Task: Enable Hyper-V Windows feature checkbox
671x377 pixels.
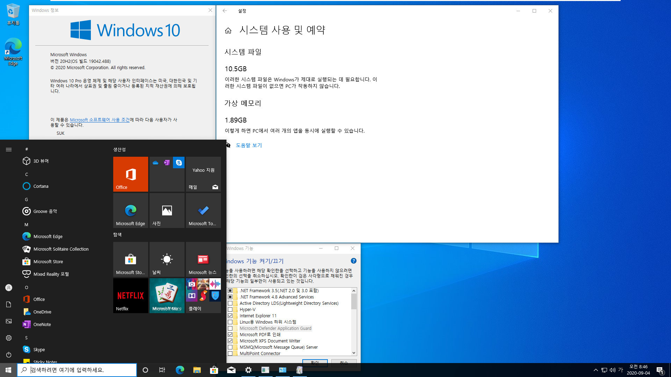Action: (230, 309)
